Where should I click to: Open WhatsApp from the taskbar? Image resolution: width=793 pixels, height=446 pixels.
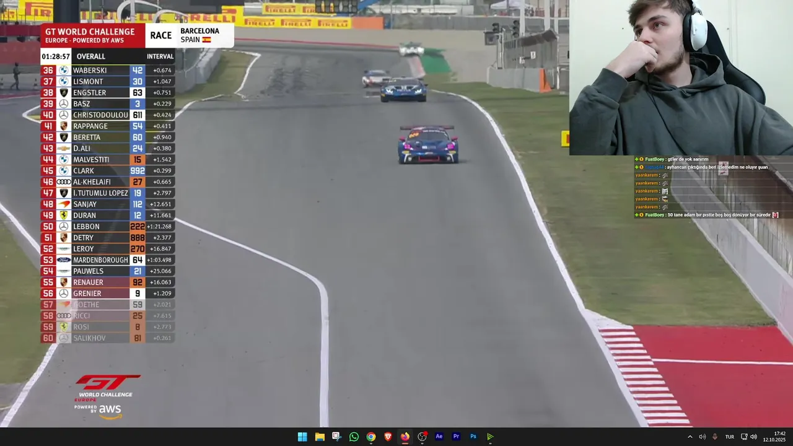tap(354, 437)
